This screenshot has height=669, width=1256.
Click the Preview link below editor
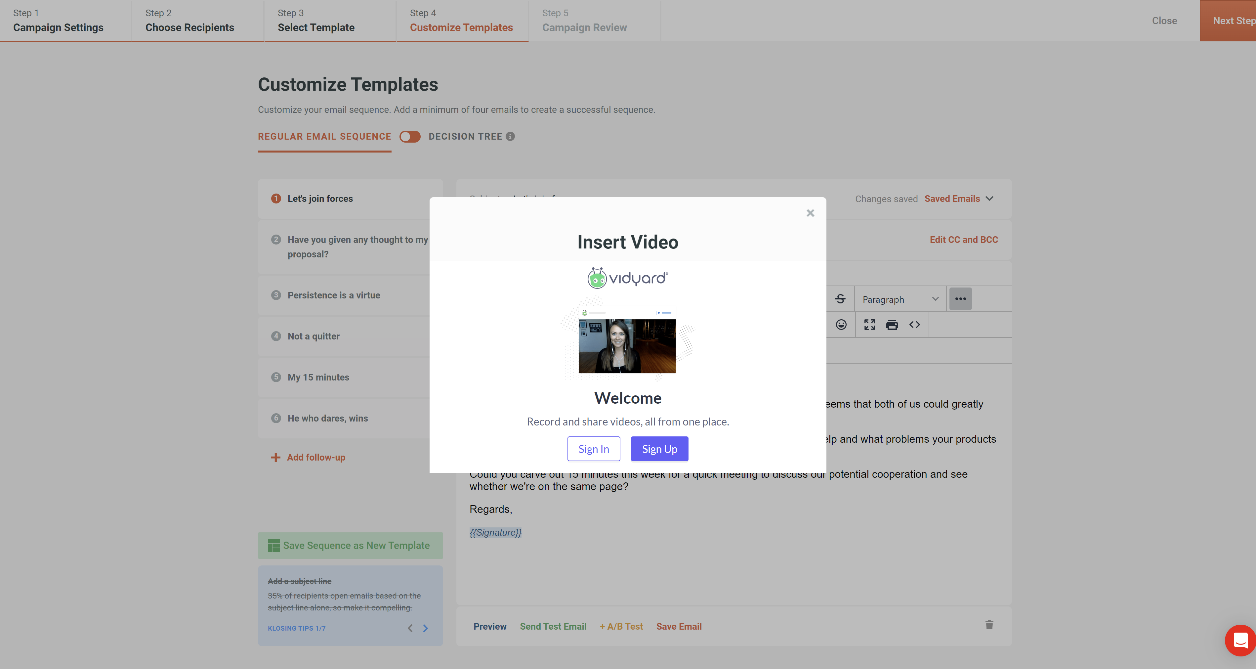(489, 626)
